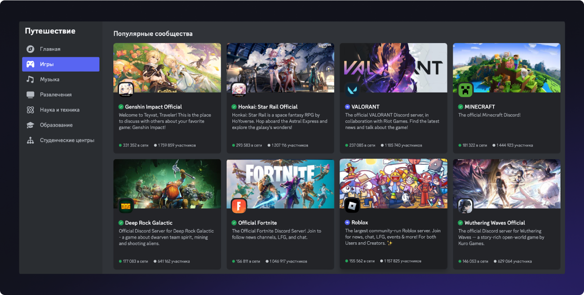Click the Minecraft creeper server avatar
Image resolution: width=584 pixels, height=295 pixels.
[465, 90]
